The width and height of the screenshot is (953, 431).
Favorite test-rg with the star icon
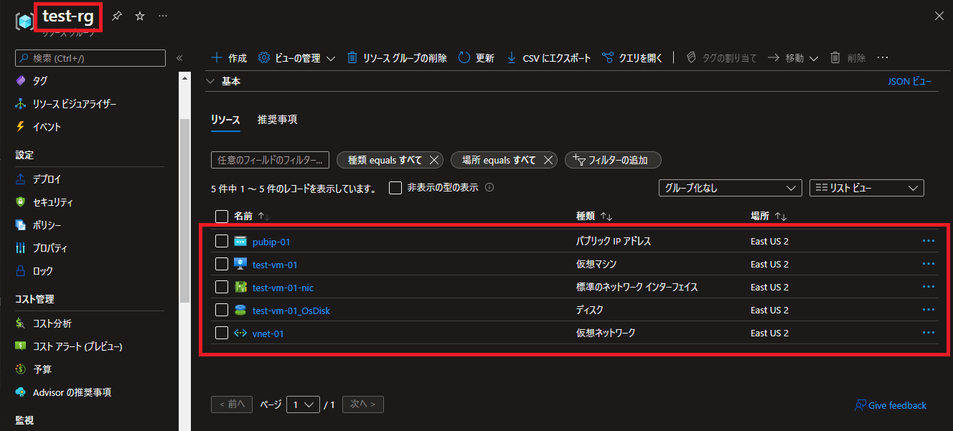tap(140, 16)
